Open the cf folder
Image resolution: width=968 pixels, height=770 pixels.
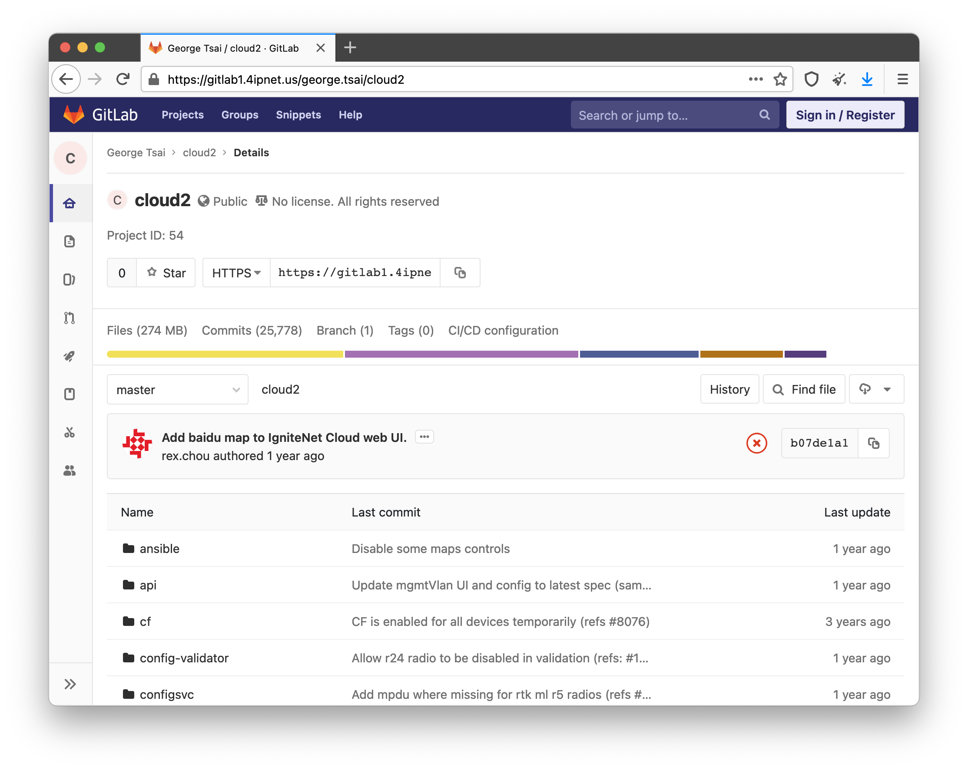146,622
